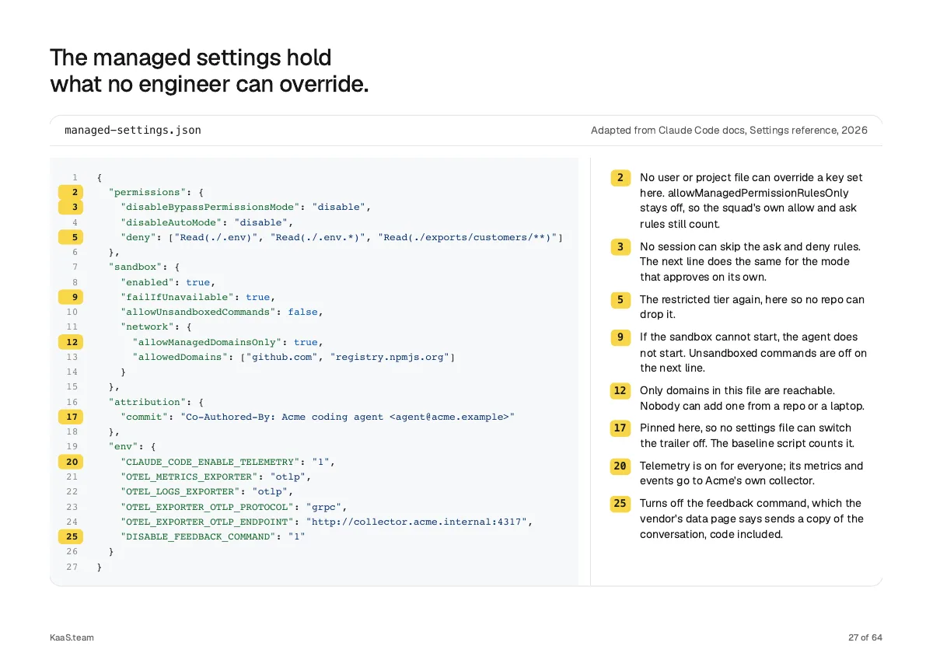
Task: Select the "OTEL_EXPORTER_OTLP_ENDPOINT" variable name
Action: pyautogui.click(x=207, y=522)
